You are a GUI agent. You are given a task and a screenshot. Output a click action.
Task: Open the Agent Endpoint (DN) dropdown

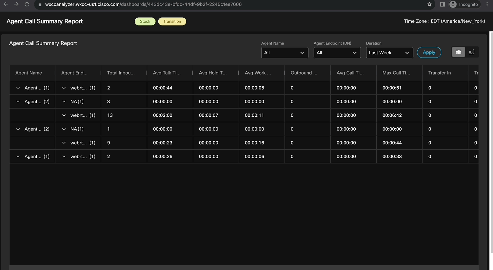337,53
